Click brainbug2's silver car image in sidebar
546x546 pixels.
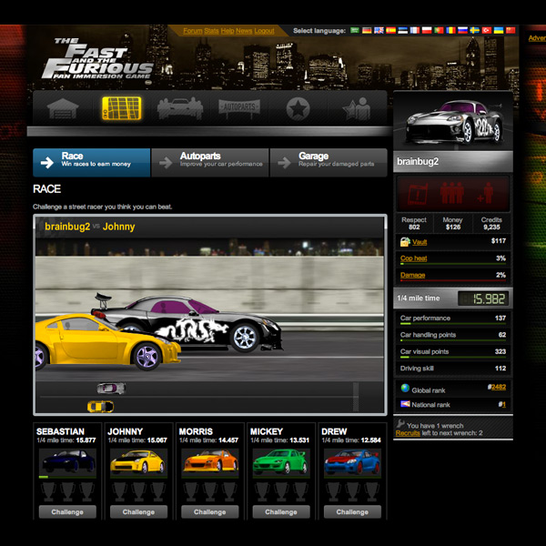tap(453, 122)
